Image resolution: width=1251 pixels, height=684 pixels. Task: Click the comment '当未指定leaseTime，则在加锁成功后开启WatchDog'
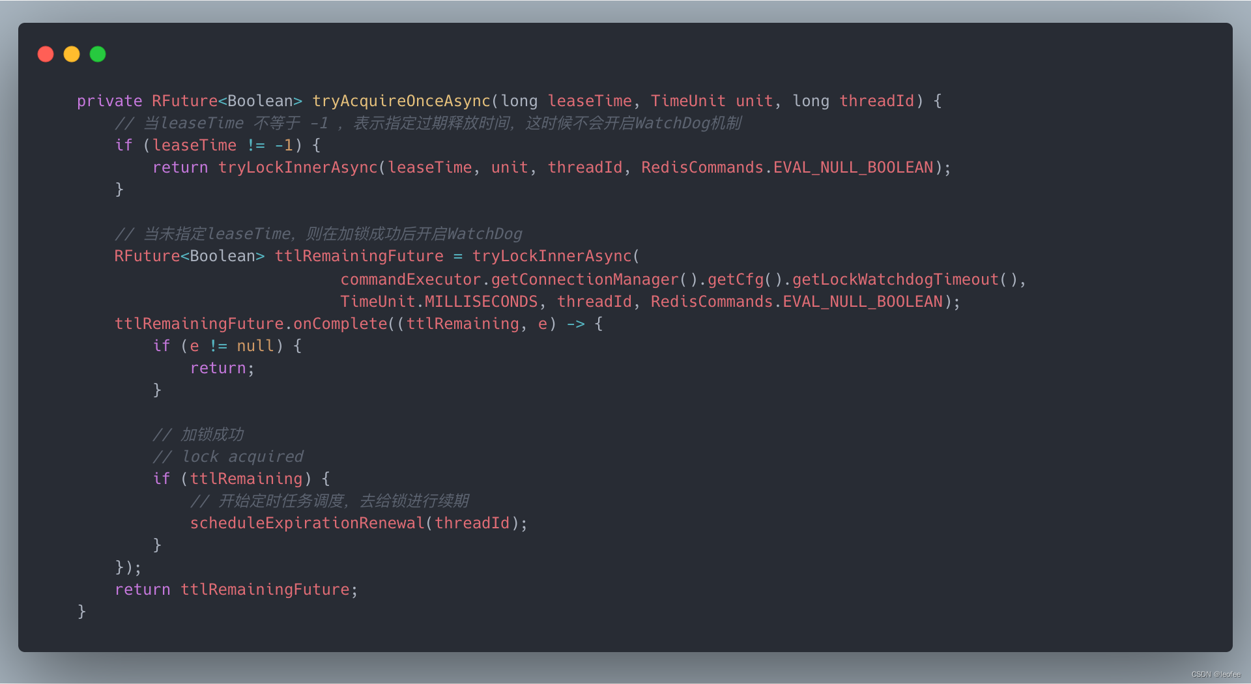point(319,234)
